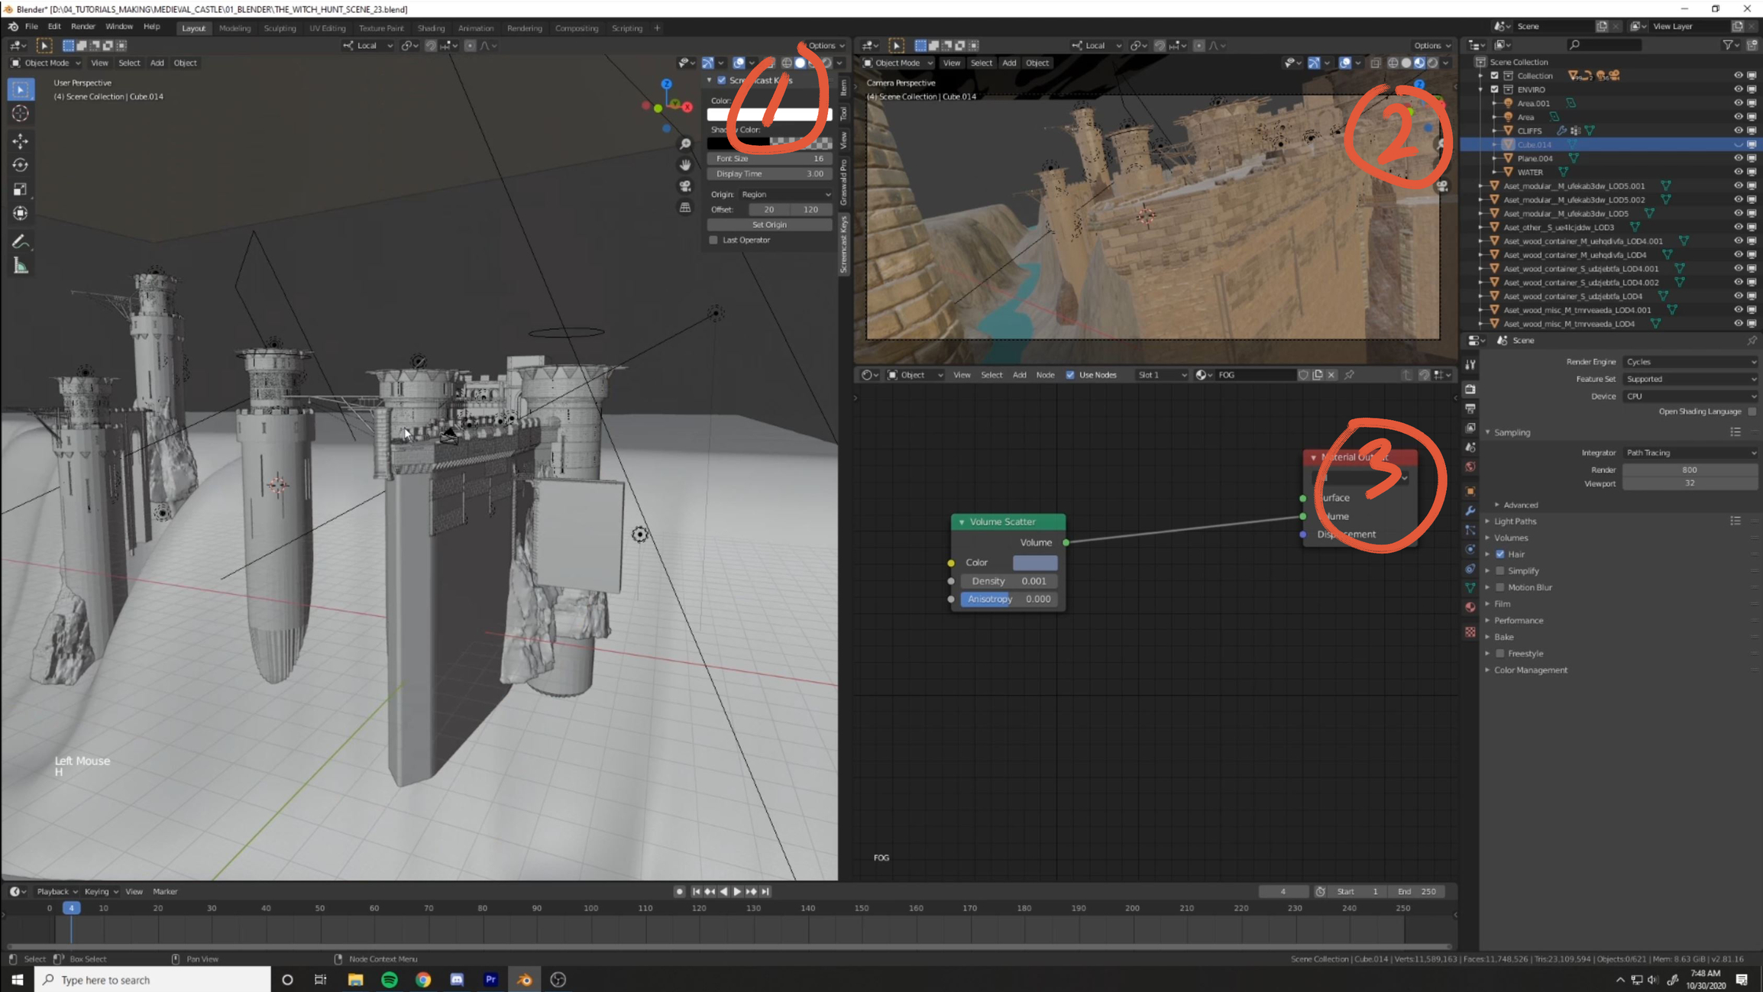Image resolution: width=1763 pixels, height=992 pixels.
Task: Open Discord from the taskbar
Action: point(457,980)
